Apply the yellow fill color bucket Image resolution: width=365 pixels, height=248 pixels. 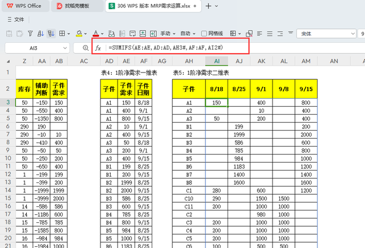[x=79, y=34]
